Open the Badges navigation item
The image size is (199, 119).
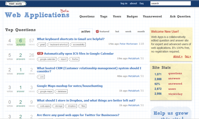click(132, 16)
